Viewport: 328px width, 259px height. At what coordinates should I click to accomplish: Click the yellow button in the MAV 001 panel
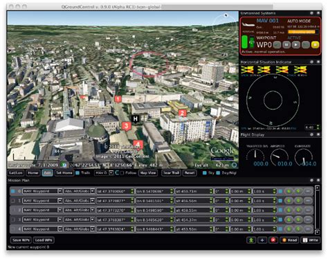[315, 44]
